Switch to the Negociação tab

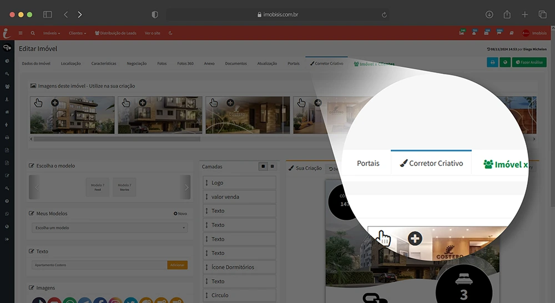click(137, 63)
